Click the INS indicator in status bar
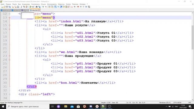Screen dimensions: 194x109 pos(189,103)
